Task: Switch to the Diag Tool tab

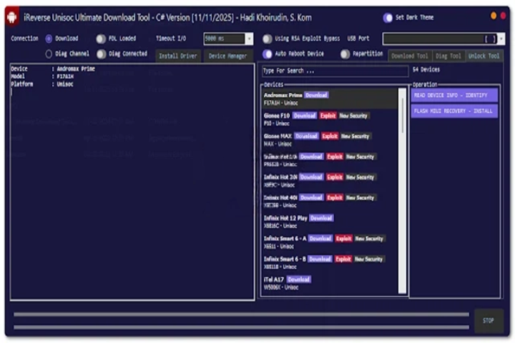Action: 448,56
